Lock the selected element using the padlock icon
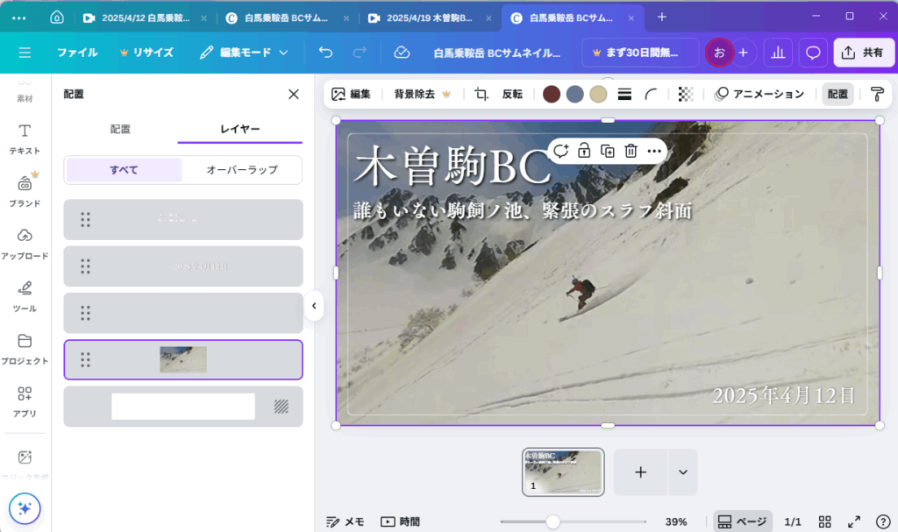The height and width of the screenshot is (532, 898). tap(584, 151)
